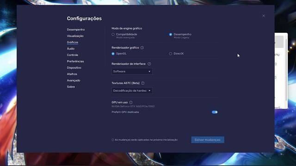This screenshot has width=296, height=166.
Task: Show info about GPU em uso
Action: point(131,102)
